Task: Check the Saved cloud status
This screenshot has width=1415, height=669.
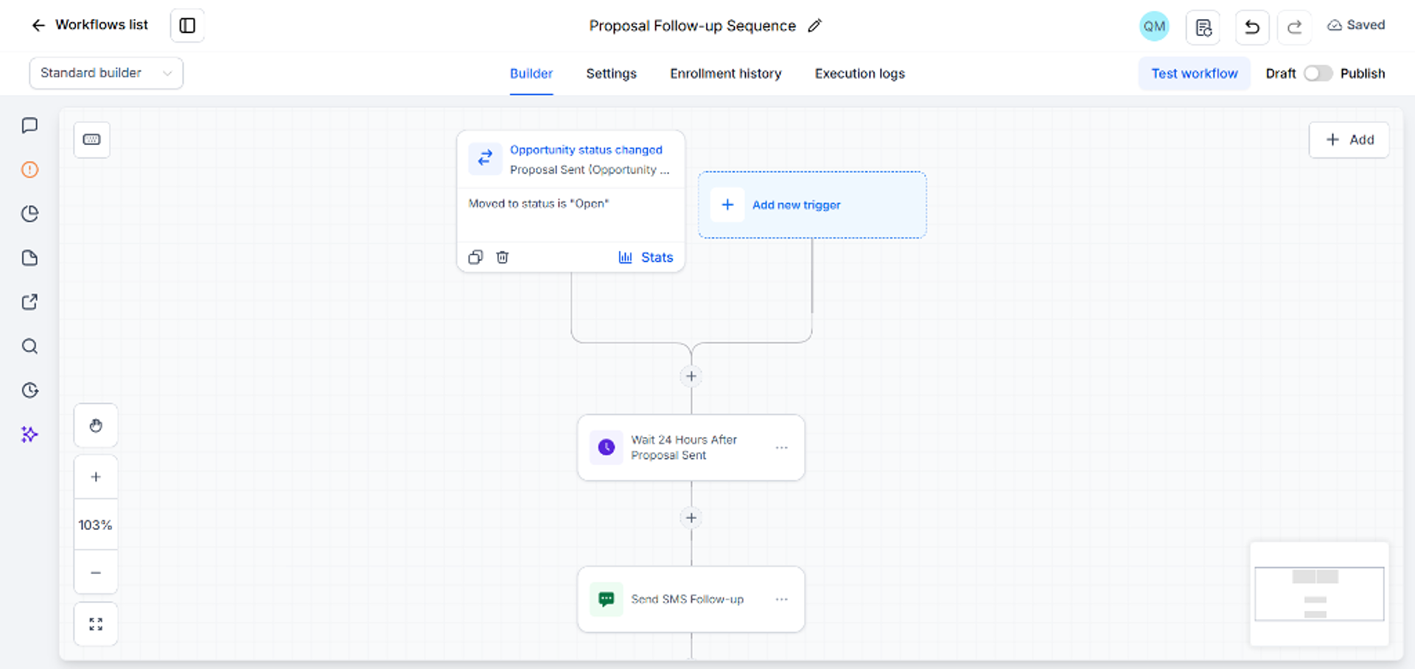Action: pos(1356,25)
